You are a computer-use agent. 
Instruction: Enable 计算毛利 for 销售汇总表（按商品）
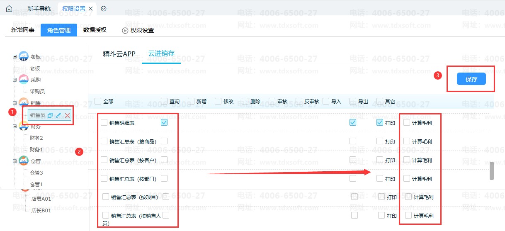(407, 141)
